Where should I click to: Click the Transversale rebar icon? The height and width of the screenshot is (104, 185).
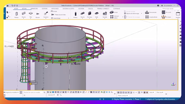(x=147, y=12)
